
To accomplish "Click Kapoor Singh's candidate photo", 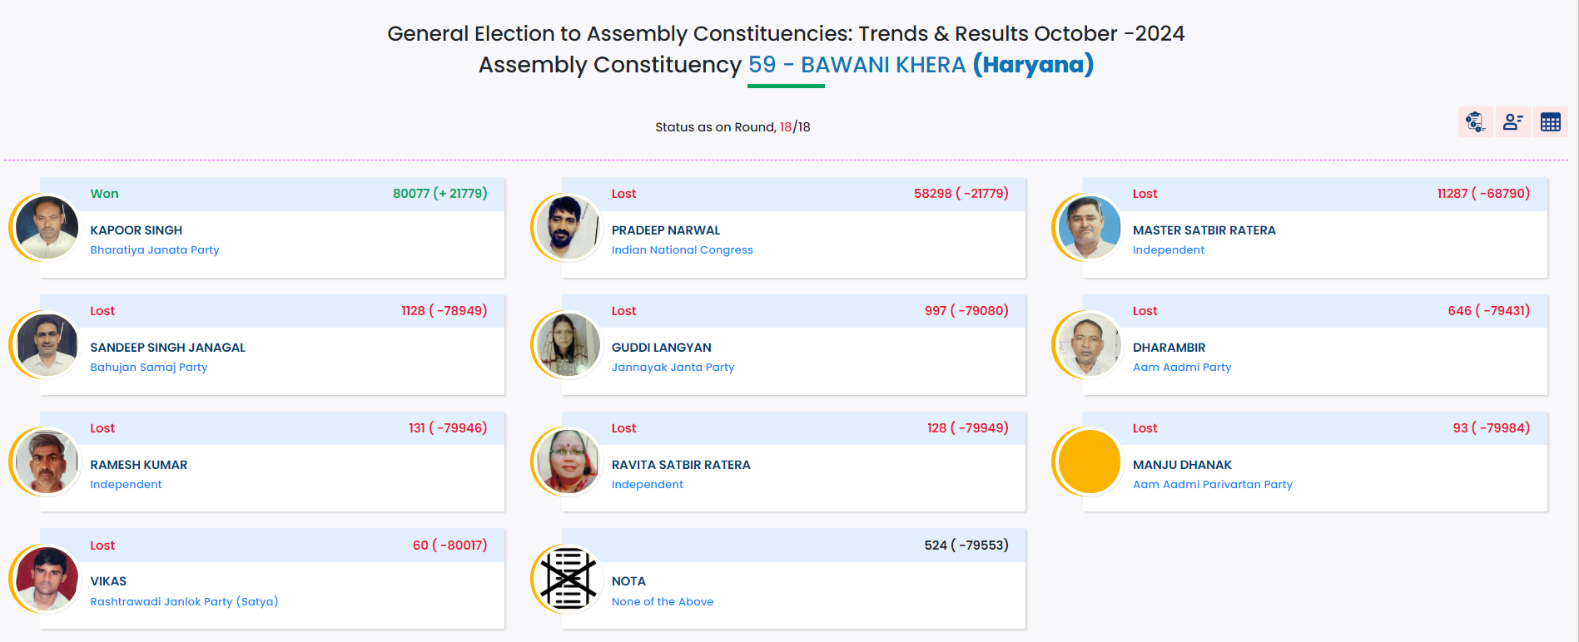I will pyautogui.click(x=47, y=227).
